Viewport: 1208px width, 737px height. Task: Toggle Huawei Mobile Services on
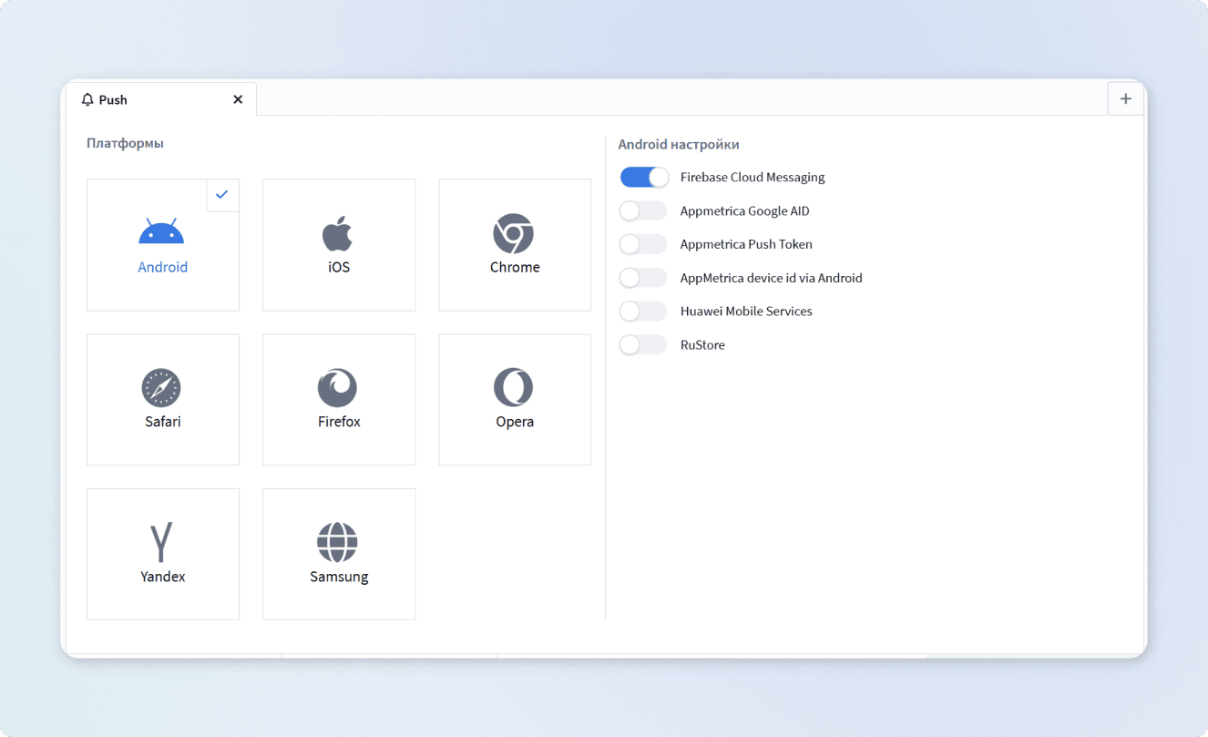coord(643,311)
